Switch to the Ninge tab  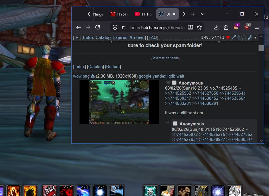pyautogui.click(x=98, y=14)
